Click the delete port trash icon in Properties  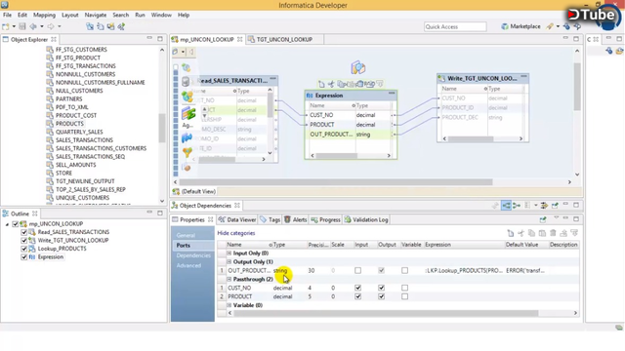pyautogui.click(x=553, y=233)
